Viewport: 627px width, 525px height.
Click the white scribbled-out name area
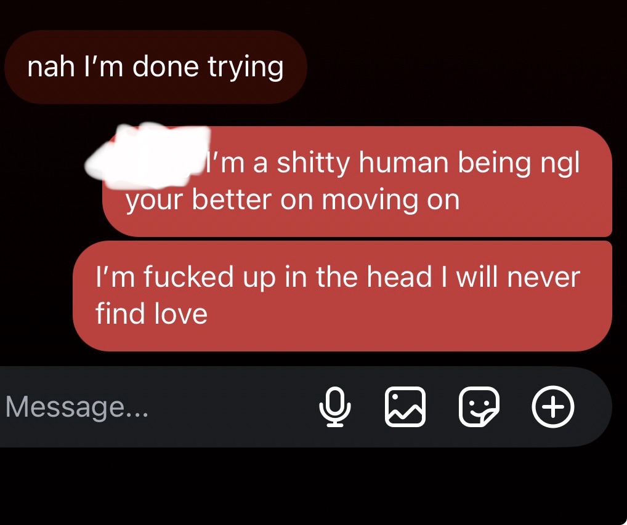148,156
